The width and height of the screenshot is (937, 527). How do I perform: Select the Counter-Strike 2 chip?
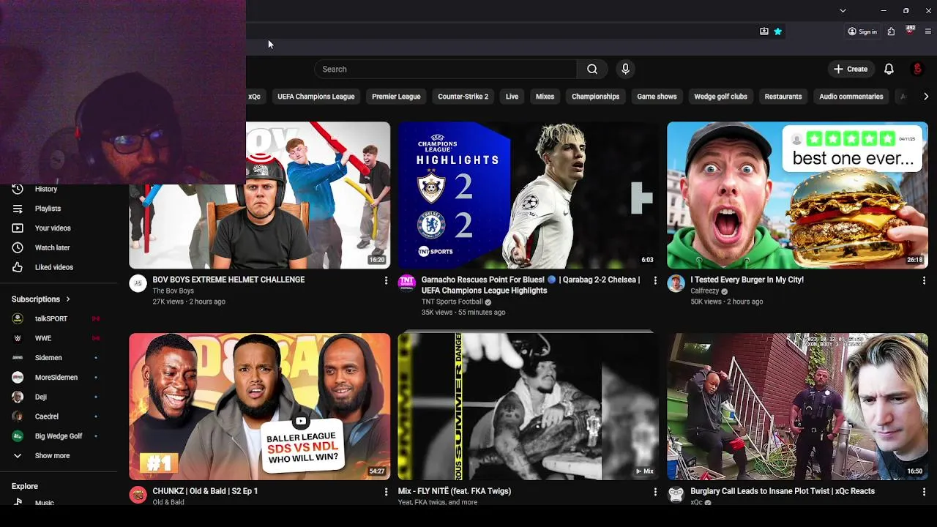463,97
